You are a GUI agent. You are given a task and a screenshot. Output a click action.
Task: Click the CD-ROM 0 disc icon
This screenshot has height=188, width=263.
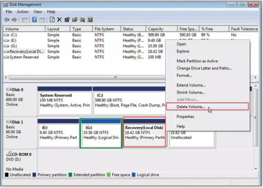pyautogui.click(x=9, y=154)
